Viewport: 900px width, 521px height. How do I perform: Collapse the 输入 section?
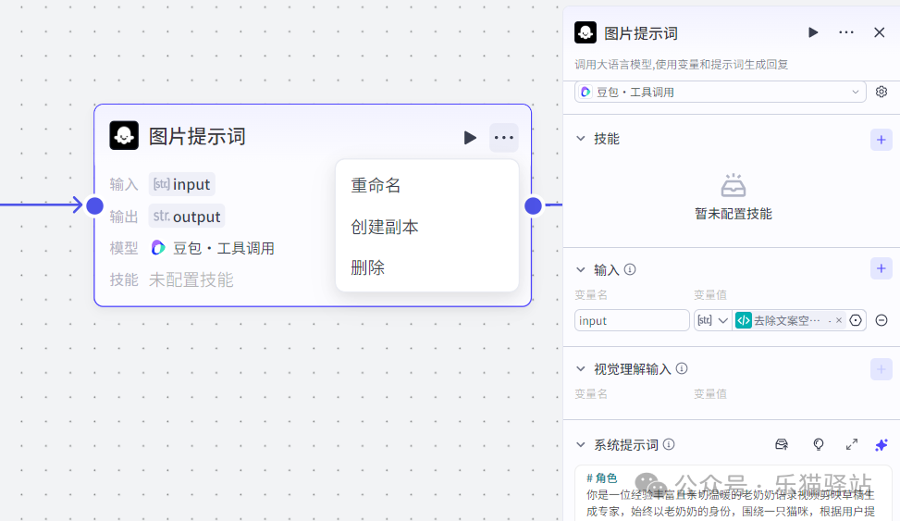(581, 270)
